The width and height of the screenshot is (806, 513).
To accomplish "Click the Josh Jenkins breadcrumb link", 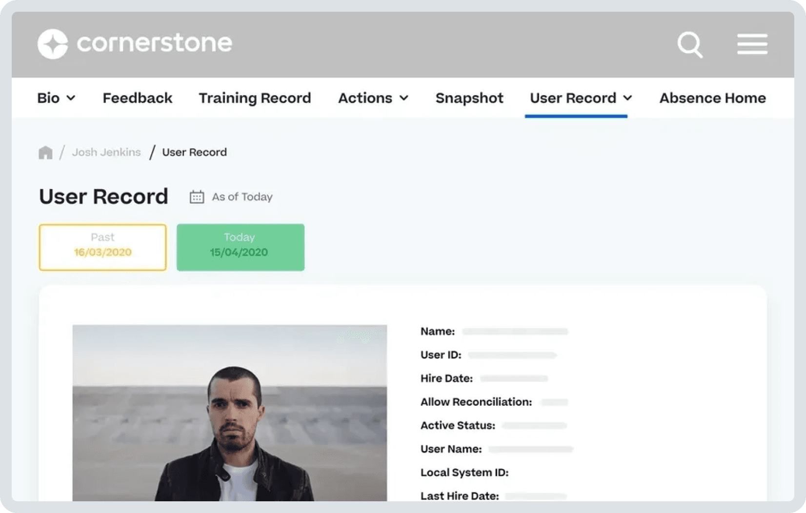I will click(x=106, y=152).
